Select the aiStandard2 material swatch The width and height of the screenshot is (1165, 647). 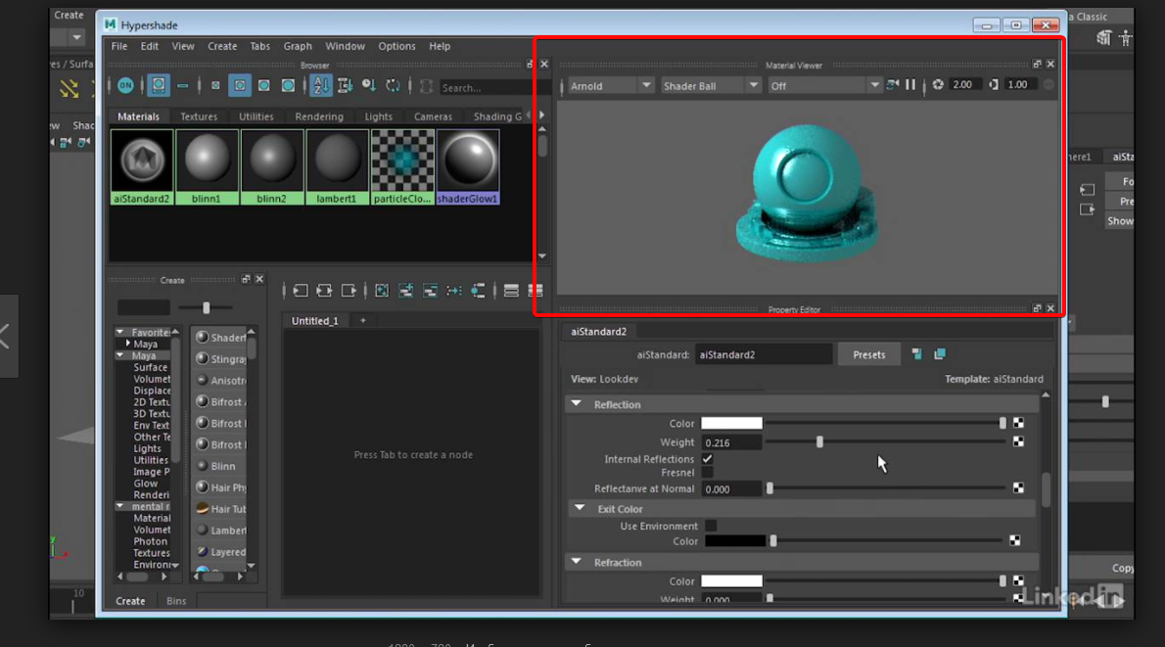click(x=142, y=166)
